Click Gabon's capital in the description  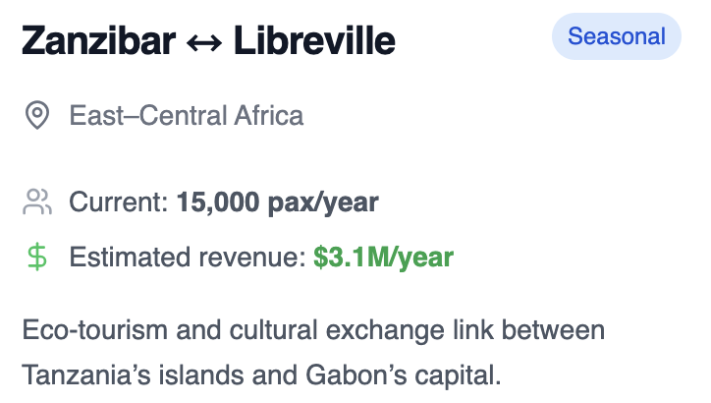pos(403,375)
